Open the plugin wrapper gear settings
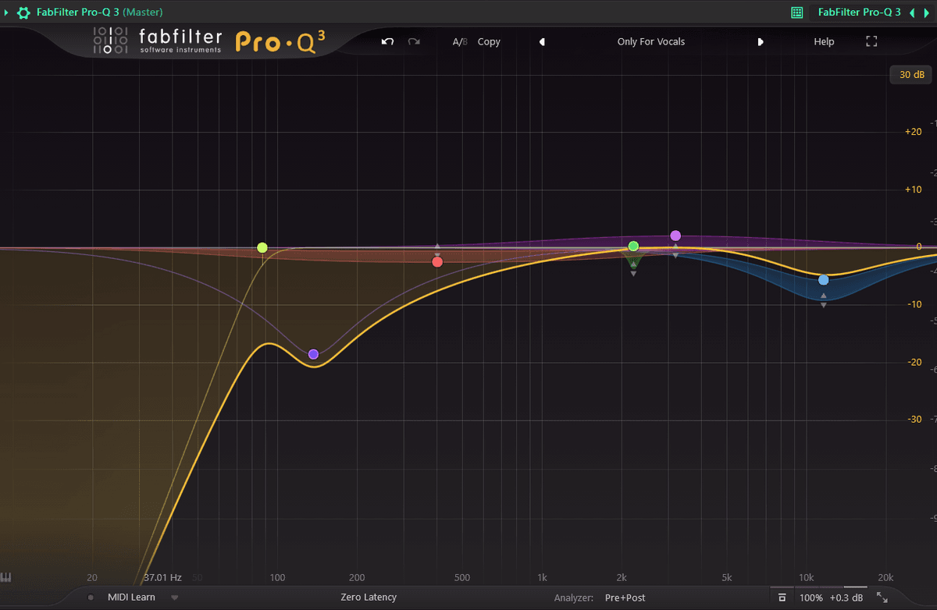This screenshot has width=937, height=610. coord(23,12)
